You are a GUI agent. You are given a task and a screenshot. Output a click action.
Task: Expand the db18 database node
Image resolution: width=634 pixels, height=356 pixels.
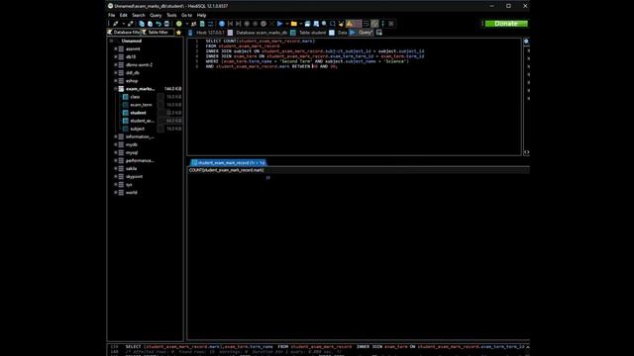tap(116, 57)
